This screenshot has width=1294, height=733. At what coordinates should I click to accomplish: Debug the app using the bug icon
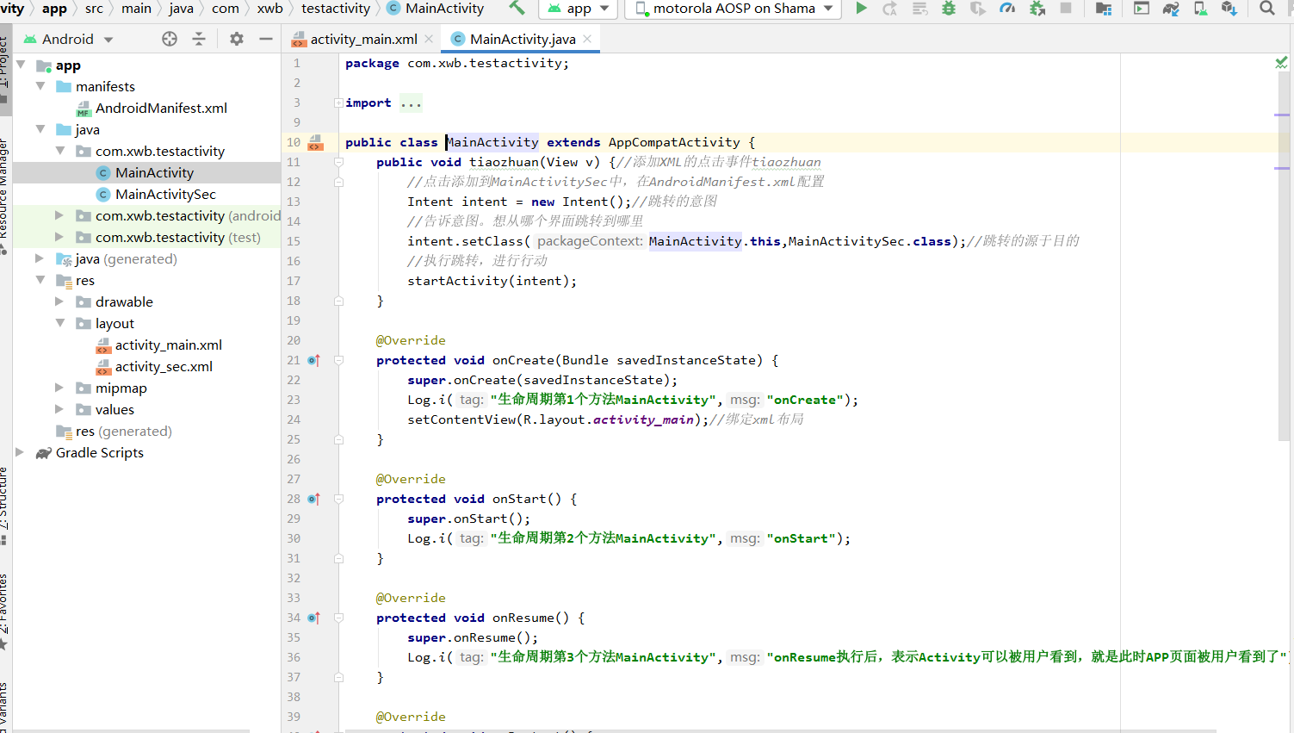coord(948,9)
